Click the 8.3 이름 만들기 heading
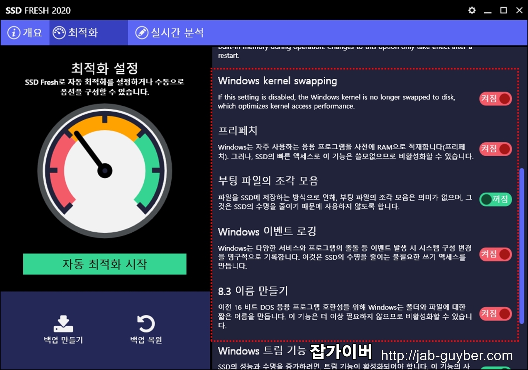The width and height of the screenshot is (528, 370). (253, 291)
